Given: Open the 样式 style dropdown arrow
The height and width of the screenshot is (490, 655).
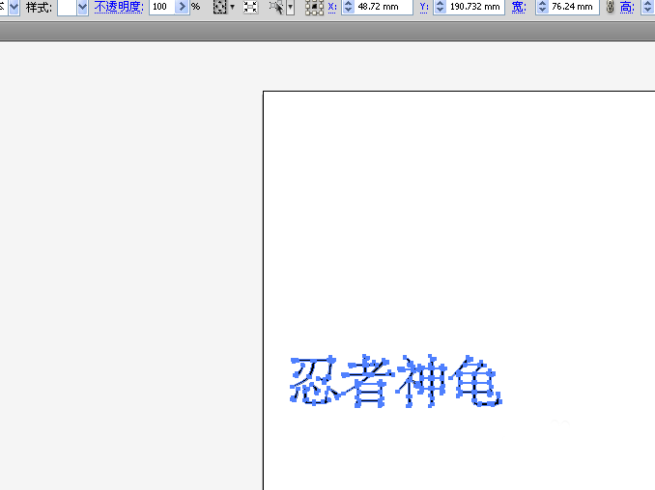Looking at the screenshot, I should [x=83, y=7].
